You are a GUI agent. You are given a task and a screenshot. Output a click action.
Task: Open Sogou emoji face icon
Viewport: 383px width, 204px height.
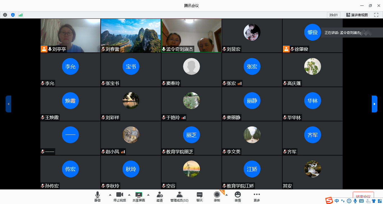pos(349,201)
